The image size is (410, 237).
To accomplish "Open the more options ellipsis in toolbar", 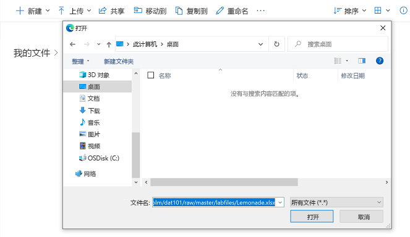I will (260, 10).
